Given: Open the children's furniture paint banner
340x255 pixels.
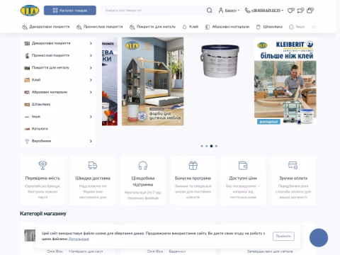Looking at the screenshot, I should pyautogui.click(x=152, y=81).
